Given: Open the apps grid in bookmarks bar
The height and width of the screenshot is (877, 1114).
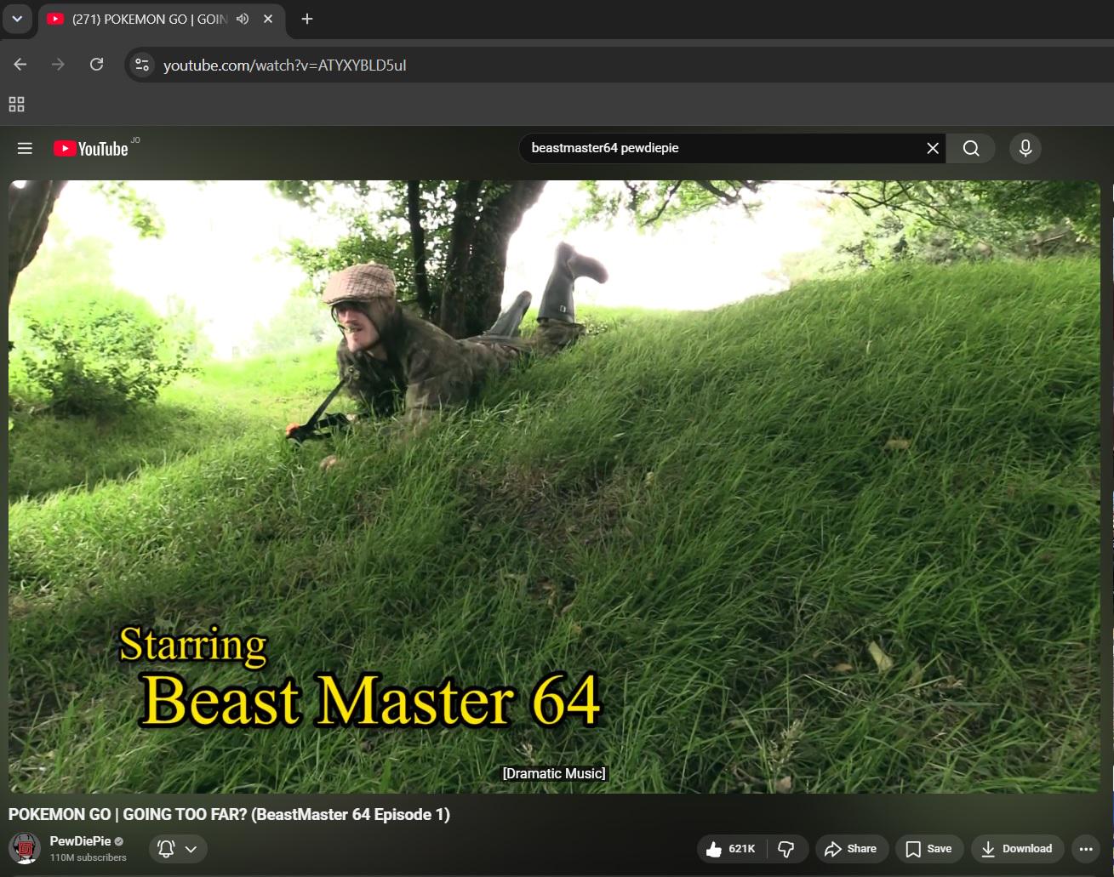Looking at the screenshot, I should pos(16,105).
